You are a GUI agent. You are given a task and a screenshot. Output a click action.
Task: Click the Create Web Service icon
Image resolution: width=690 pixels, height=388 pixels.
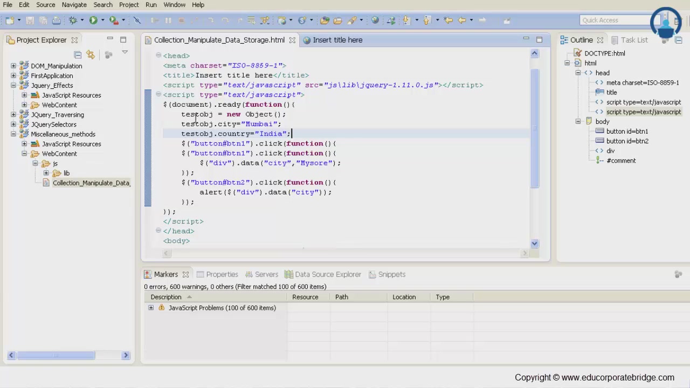(x=302, y=20)
